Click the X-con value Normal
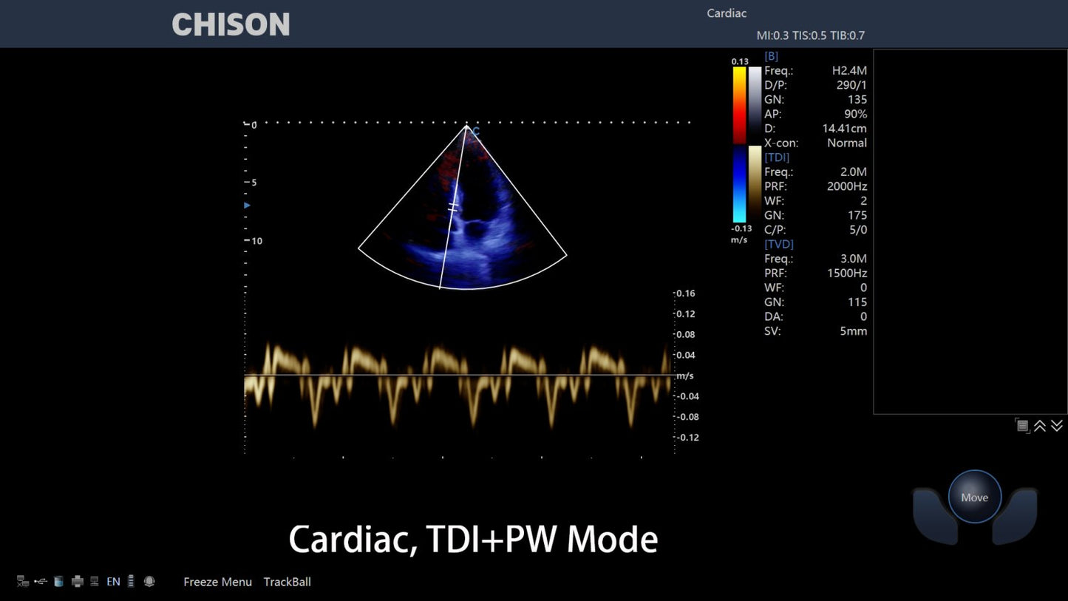 847,143
